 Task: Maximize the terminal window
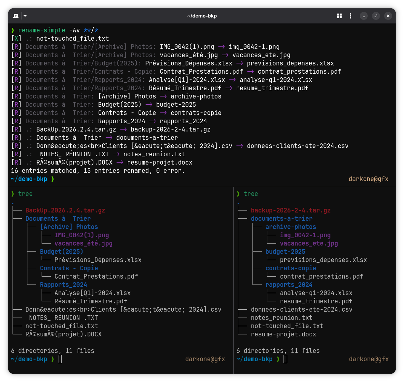[376, 16]
